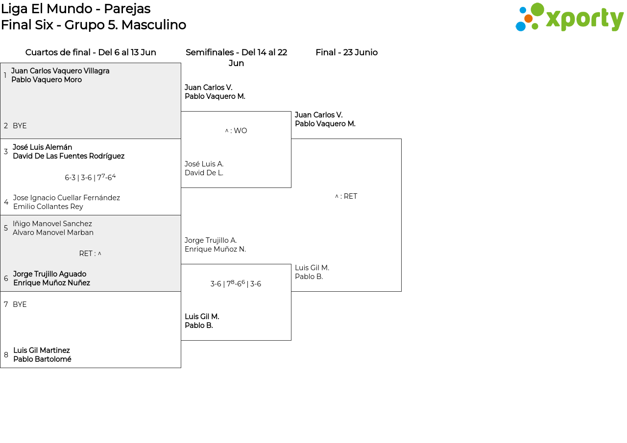This screenshot has height=443, width=627.
Task: Click the RET result in the final
Action: tap(346, 196)
